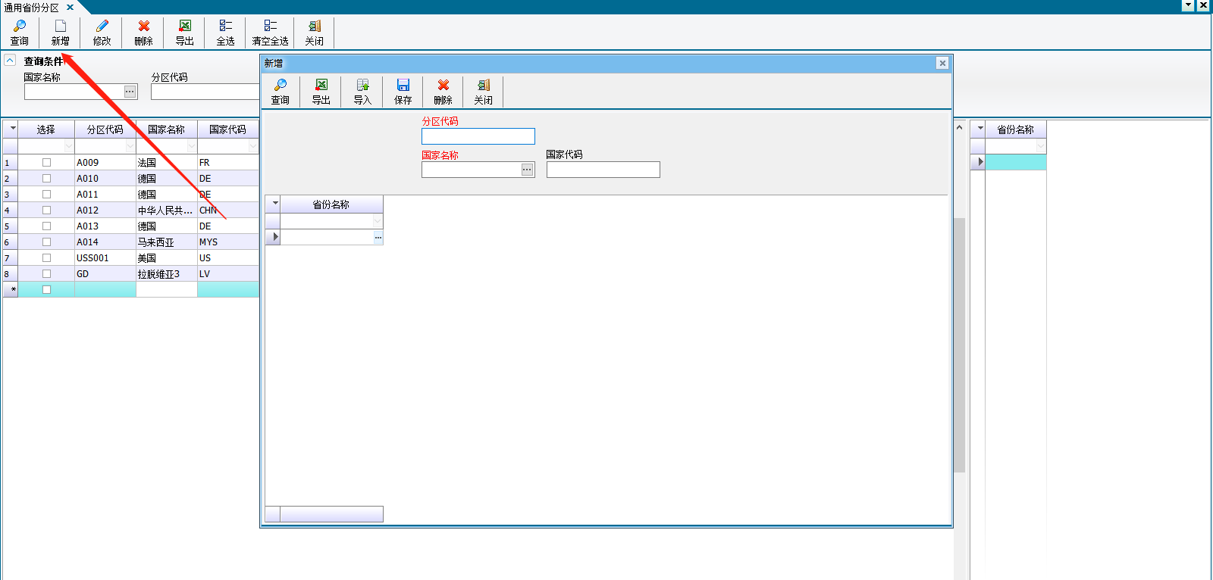Focus the 国家代码 field in 新增 dialog
Image resolution: width=1213 pixels, height=580 pixels.
tap(603, 170)
